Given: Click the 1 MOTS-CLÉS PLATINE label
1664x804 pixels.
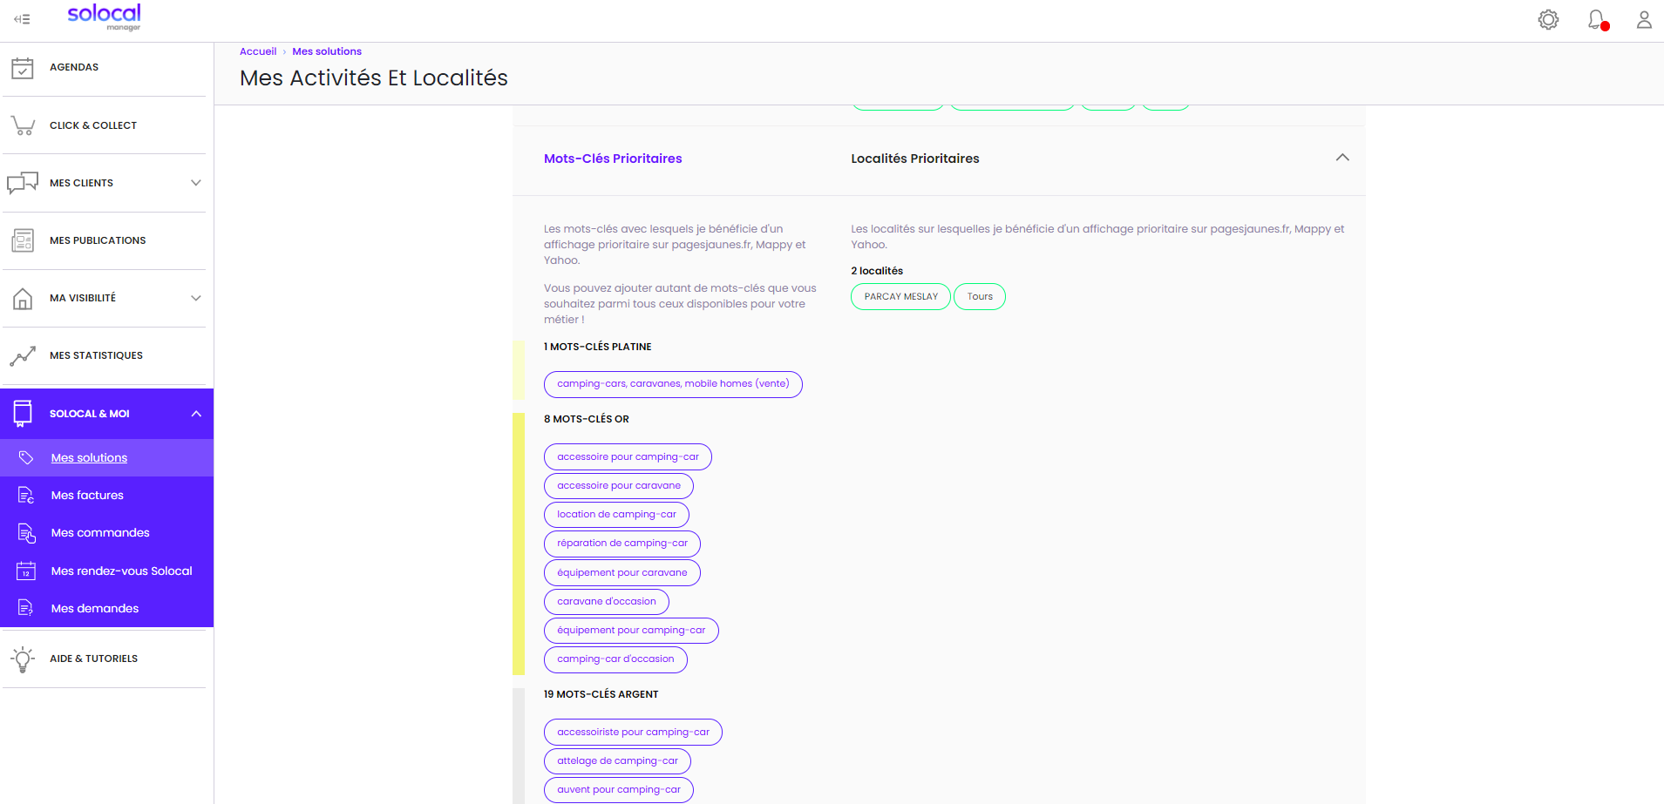Looking at the screenshot, I should (598, 347).
